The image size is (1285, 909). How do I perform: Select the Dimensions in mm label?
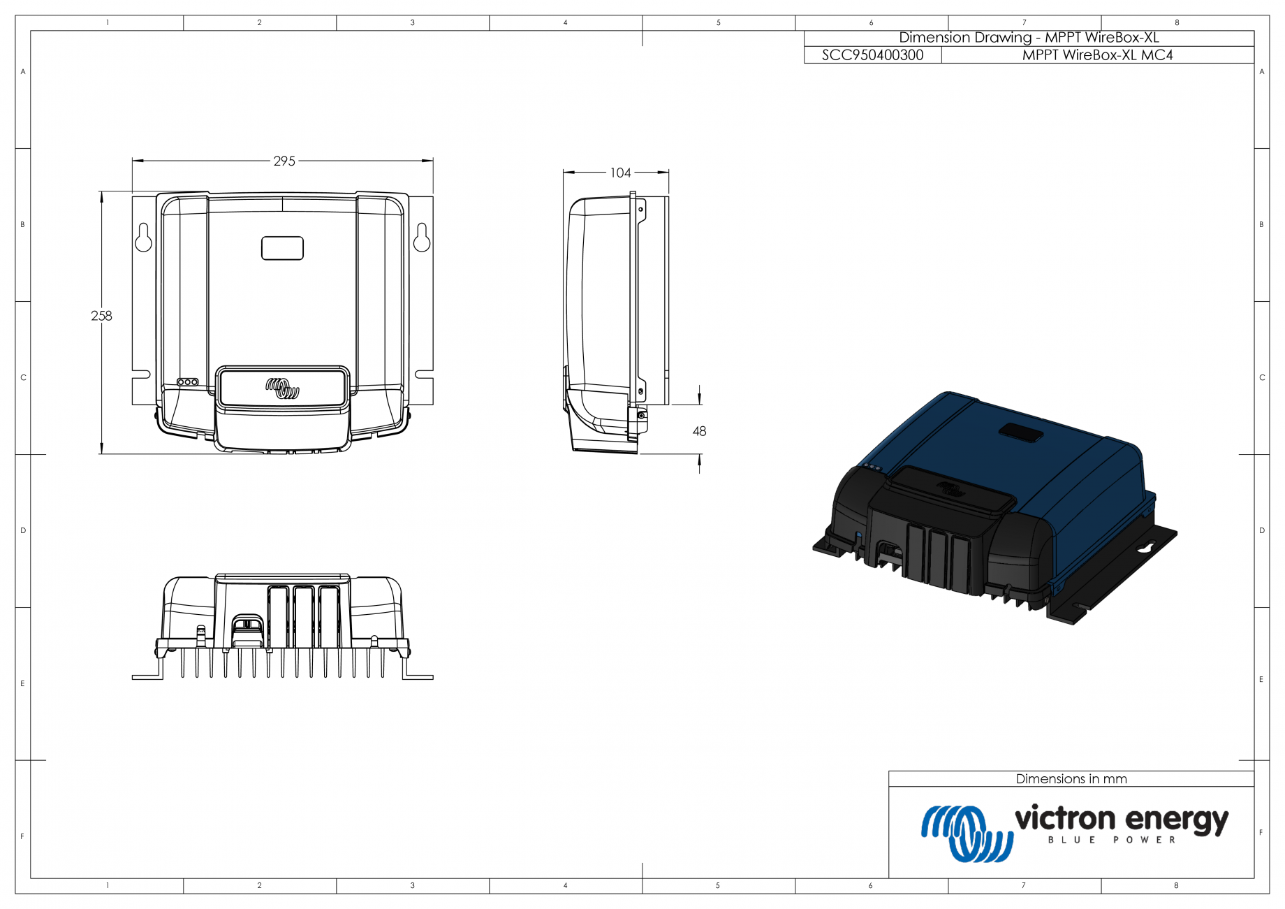tap(1072, 778)
